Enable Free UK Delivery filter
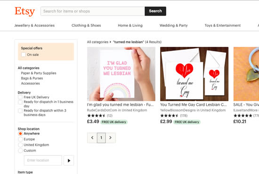 click(x=20, y=97)
